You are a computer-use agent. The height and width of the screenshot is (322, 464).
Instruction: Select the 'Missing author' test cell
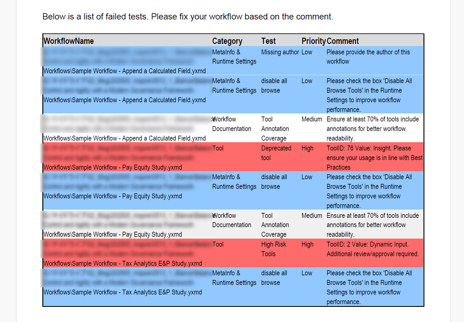point(280,52)
